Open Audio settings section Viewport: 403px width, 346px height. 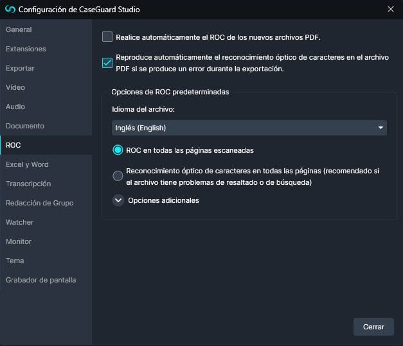point(46,107)
